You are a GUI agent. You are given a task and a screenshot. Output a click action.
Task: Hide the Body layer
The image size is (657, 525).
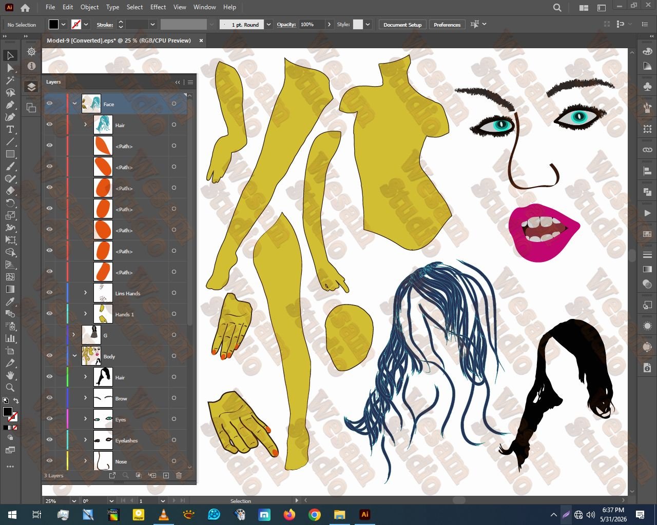pyautogui.click(x=50, y=356)
